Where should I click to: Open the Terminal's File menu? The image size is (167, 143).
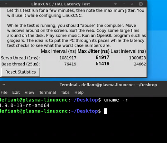(x=4, y=93)
